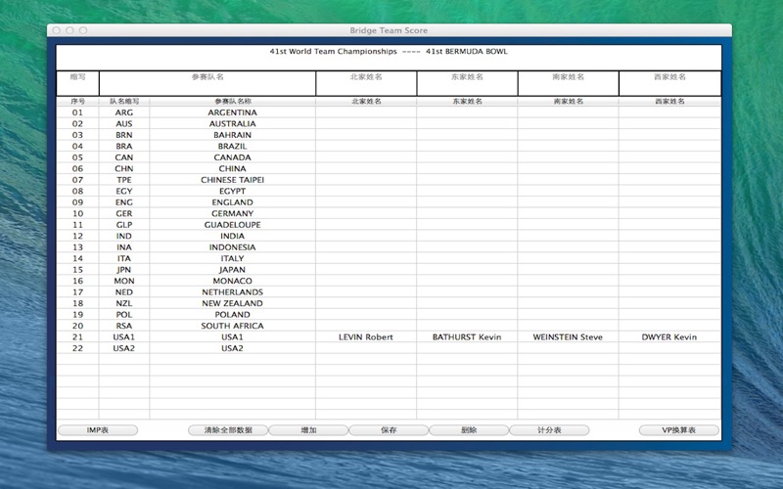Image resolution: width=783 pixels, height=489 pixels.
Task: Select the ARGENTINA team row
Action: coord(232,112)
